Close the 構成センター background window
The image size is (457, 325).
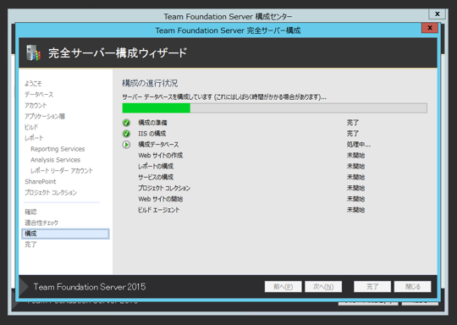(438, 14)
